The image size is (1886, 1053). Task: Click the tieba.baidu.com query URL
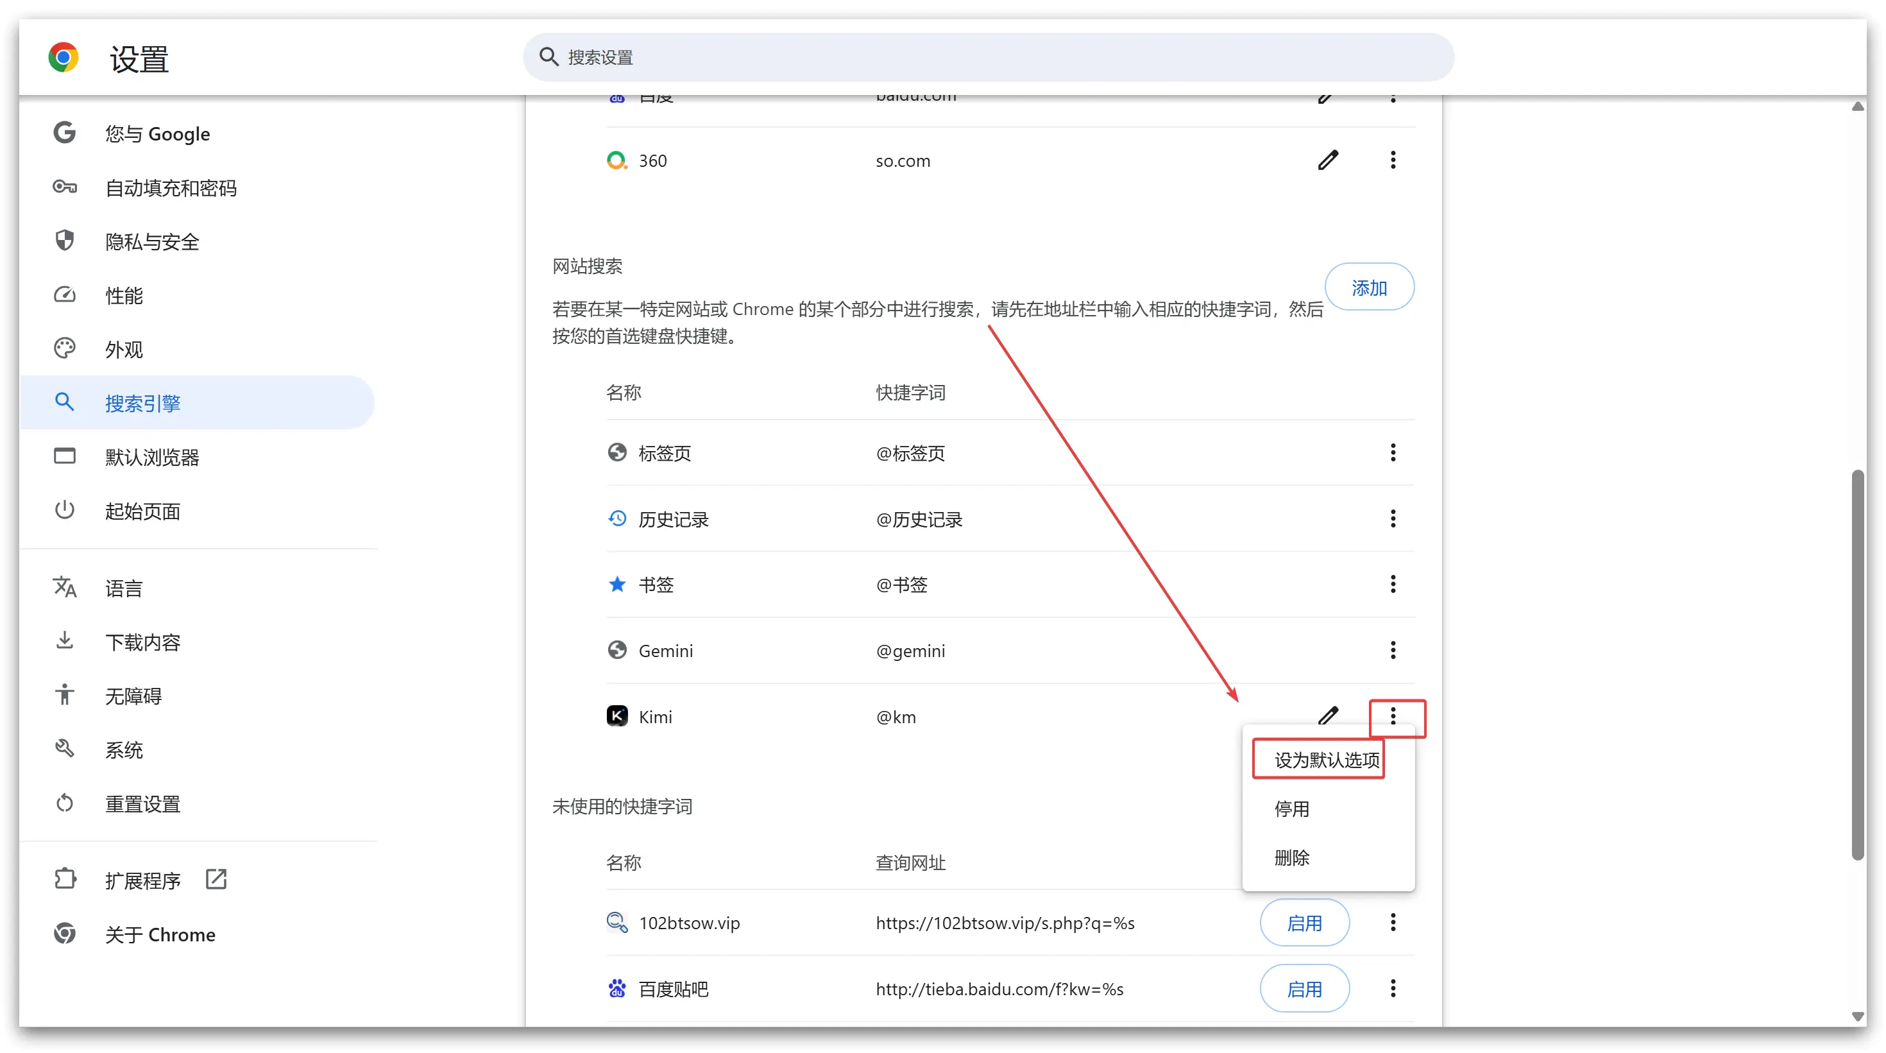point(999,989)
